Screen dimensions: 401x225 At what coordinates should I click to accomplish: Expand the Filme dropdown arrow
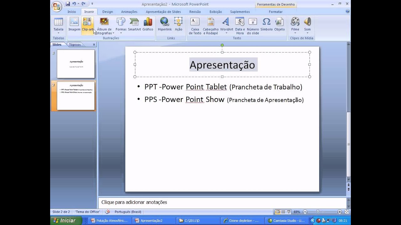tap(295, 33)
